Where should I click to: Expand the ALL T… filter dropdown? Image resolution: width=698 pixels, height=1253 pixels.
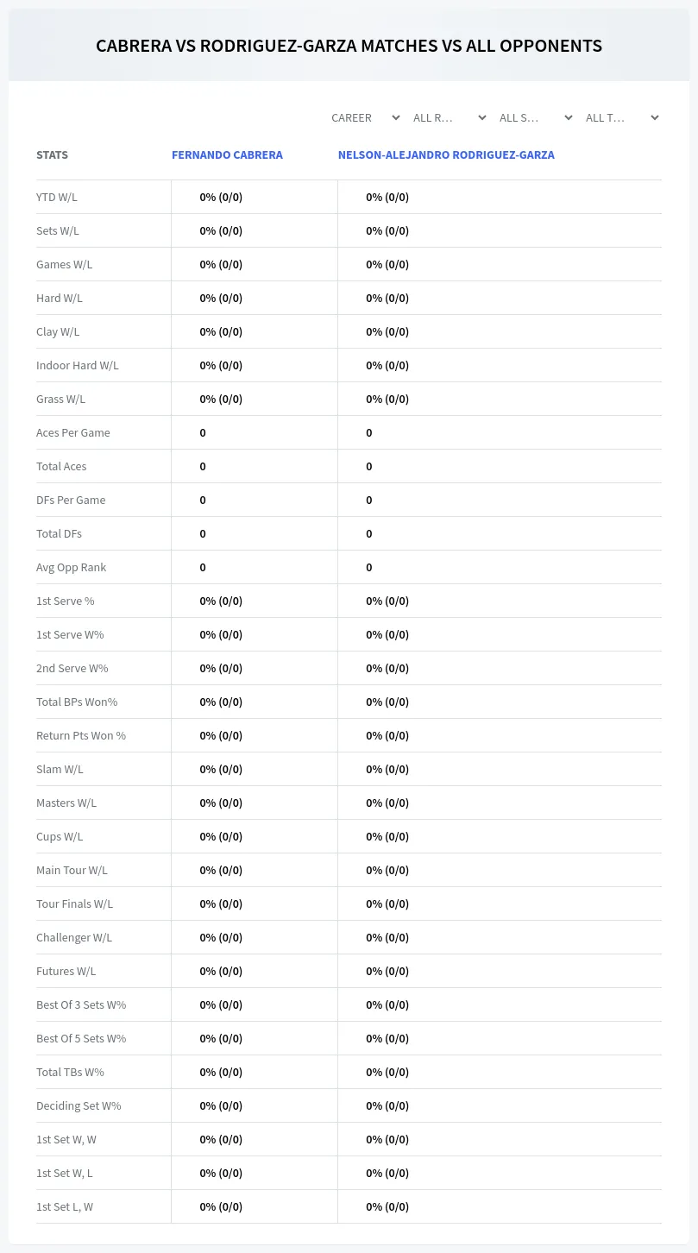pyautogui.click(x=621, y=117)
